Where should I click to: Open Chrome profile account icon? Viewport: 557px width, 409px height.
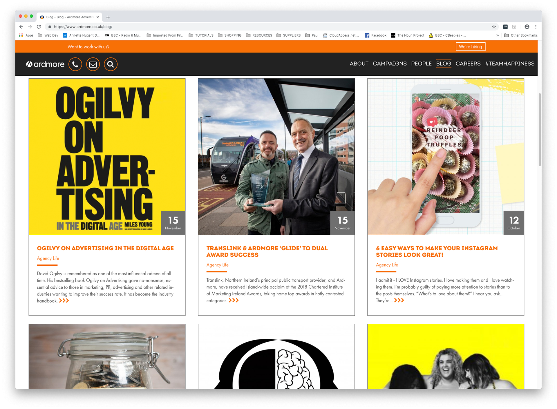(x=527, y=27)
